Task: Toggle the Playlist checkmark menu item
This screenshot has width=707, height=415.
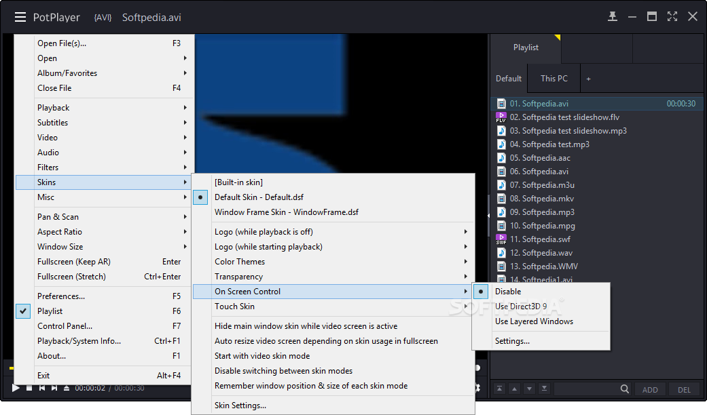Action: pyautogui.click(x=105, y=311)
